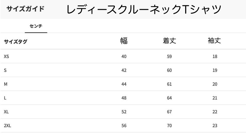The width and height of the screenshot is (246, 138).
Task: Click the 袖丈 column header
Action: point(215,41)
